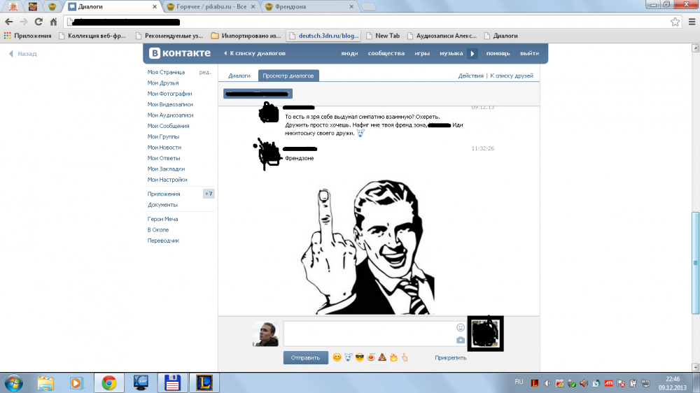700x393 pixels.
Task: Click inside the message text field
Action: [x=367, y=334]
